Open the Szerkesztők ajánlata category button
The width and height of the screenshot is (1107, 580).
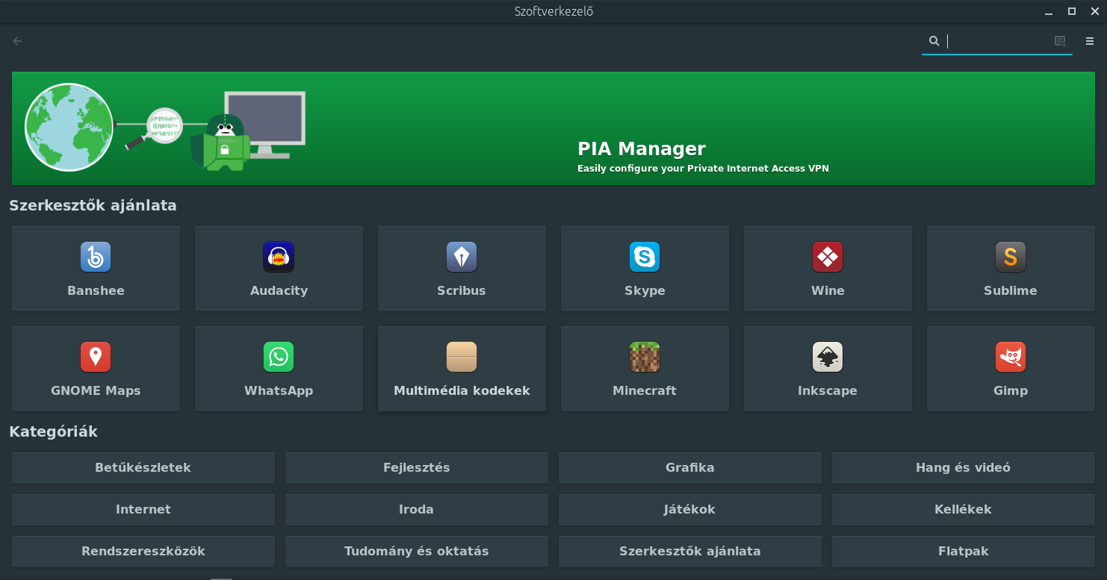[690, 551]
